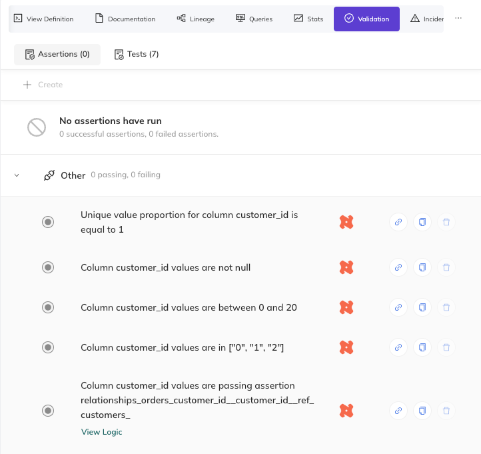The width and height of the screenshot is (481, 454).
Task: Copy the between 0 and 20 assertion
Action: click(x=422, y=307)
